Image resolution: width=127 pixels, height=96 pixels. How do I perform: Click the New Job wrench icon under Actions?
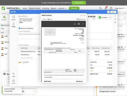pyautogui.click(x=4, y=17)
